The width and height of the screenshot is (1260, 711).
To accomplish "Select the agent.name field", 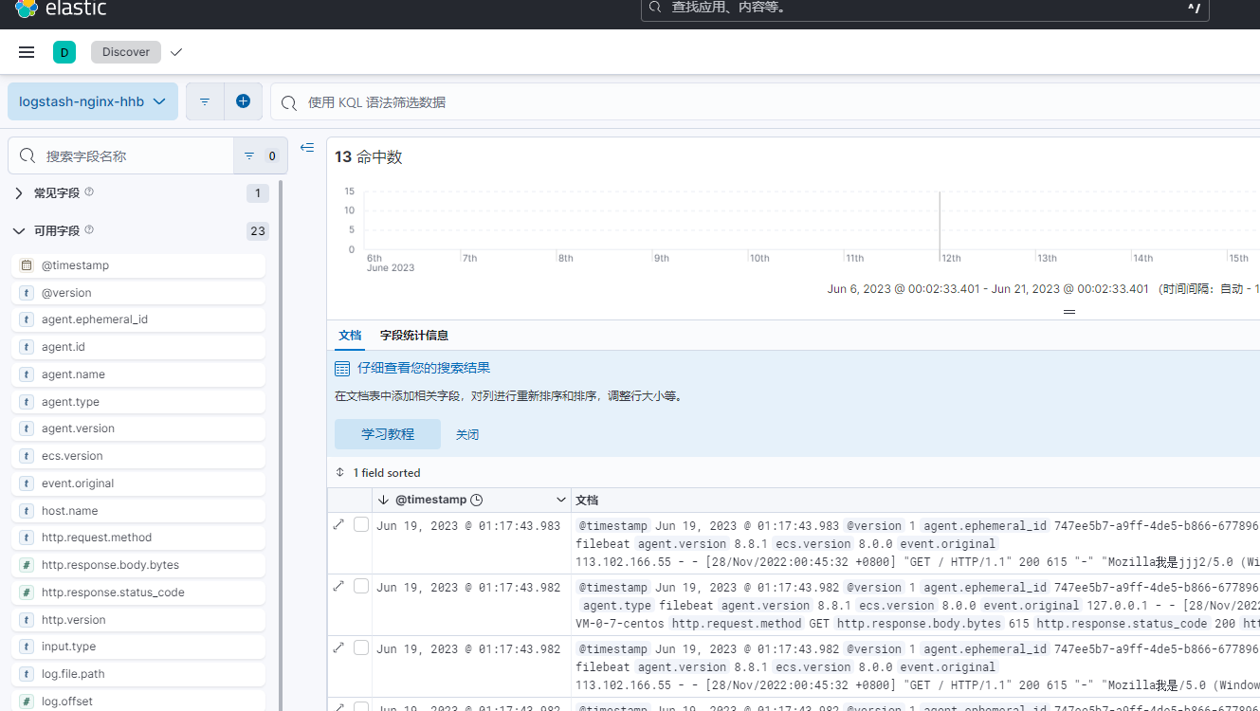I will pyautogui.click(x=138, y=374).
